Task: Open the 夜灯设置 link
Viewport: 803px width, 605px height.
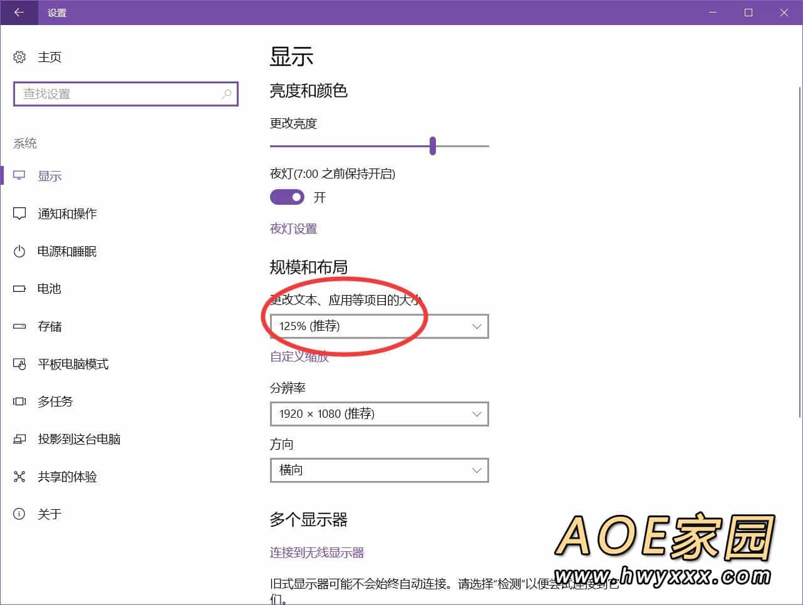Action: [x=293, y=229]
